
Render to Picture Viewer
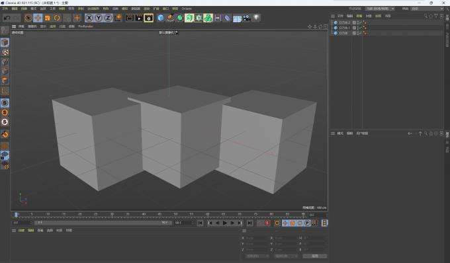(139, 18)
